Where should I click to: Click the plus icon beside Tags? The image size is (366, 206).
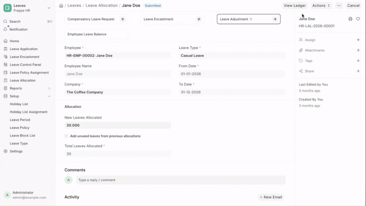(x=358, y=61)
